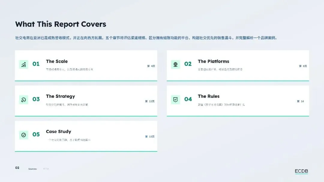The image size is (324, 182).
Task: Click the Sources label in footer
Action: pos(33,169)
